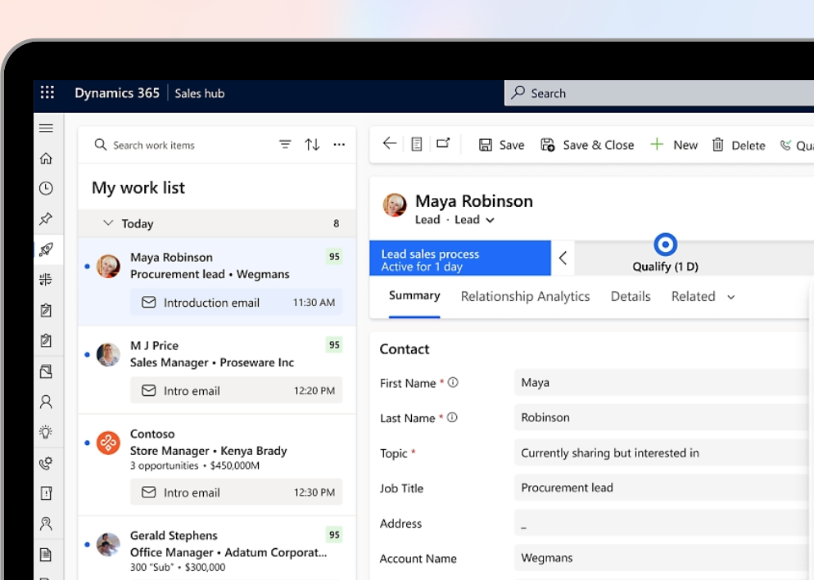Image resolution: width=814 pixels, height=580 pixels.
Task: Click Dynamics 365 title
Action: coord(117,93)
